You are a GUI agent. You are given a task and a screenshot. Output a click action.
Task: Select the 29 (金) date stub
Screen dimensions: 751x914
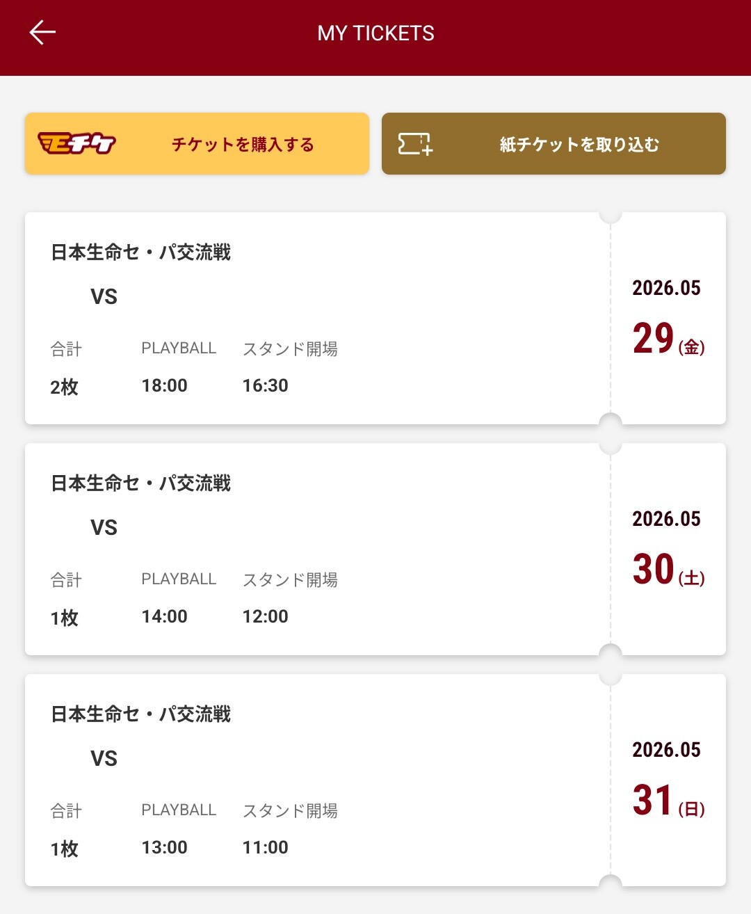coord(668,339)
